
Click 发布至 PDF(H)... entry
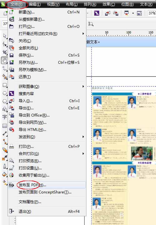coord(47,185)
